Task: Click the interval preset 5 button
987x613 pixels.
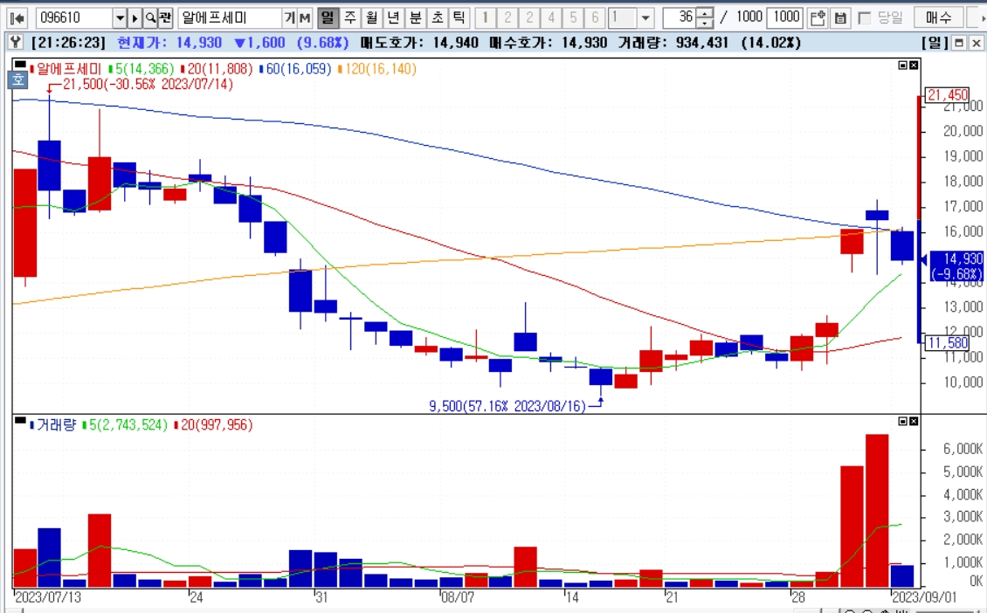Action: tap(573, 17)
